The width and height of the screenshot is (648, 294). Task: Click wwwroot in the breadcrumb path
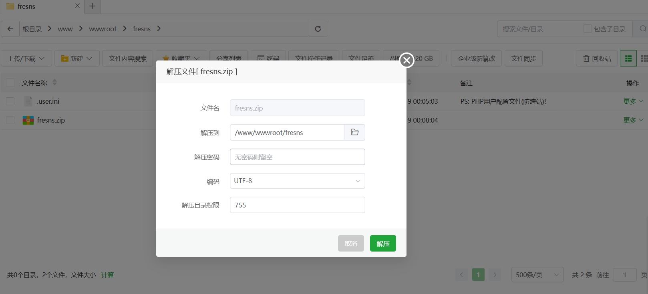coord(103,29)
